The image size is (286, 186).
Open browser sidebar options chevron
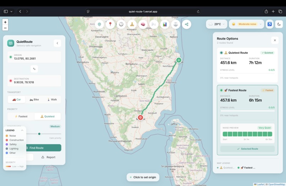click(11, 11)
